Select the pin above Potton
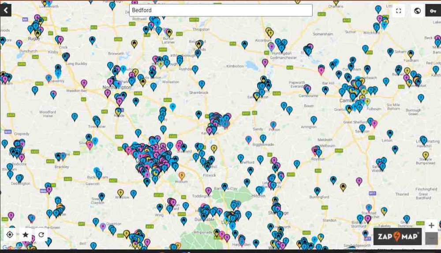The width and height of the screenshot is (441, 253). pos(273,125)
